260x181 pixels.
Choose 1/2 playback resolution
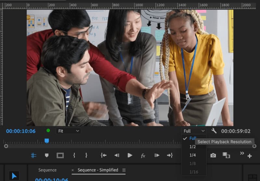tap(193, 147)
